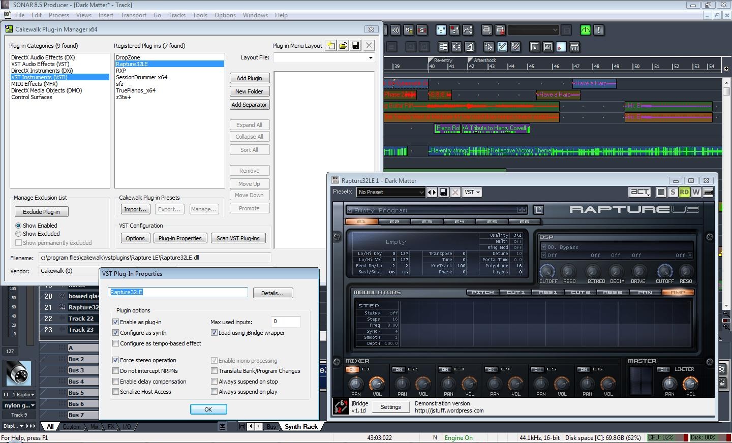
Task: Click the Scan VST Plug-ins button
Action: (238, 238)
